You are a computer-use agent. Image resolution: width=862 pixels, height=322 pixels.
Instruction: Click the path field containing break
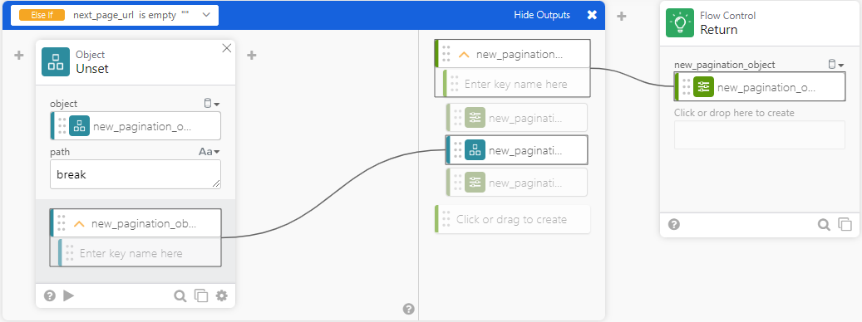point(135,174)
